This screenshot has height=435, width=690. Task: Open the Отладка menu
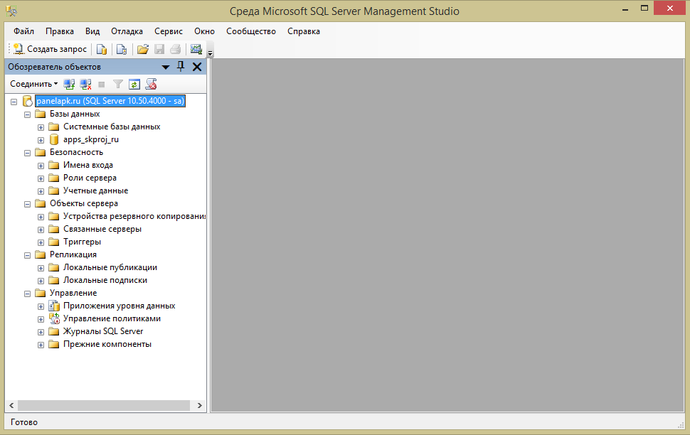(x=127, y=31)
